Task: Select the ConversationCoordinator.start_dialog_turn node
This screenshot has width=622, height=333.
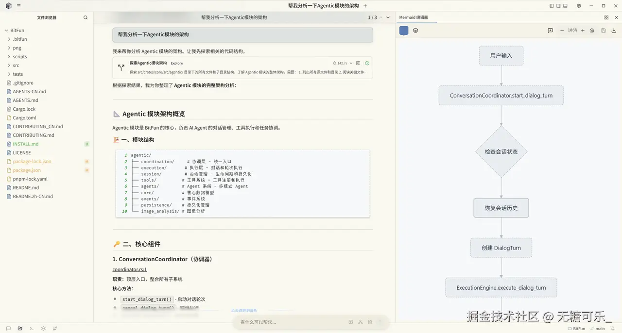Action: 501,96
